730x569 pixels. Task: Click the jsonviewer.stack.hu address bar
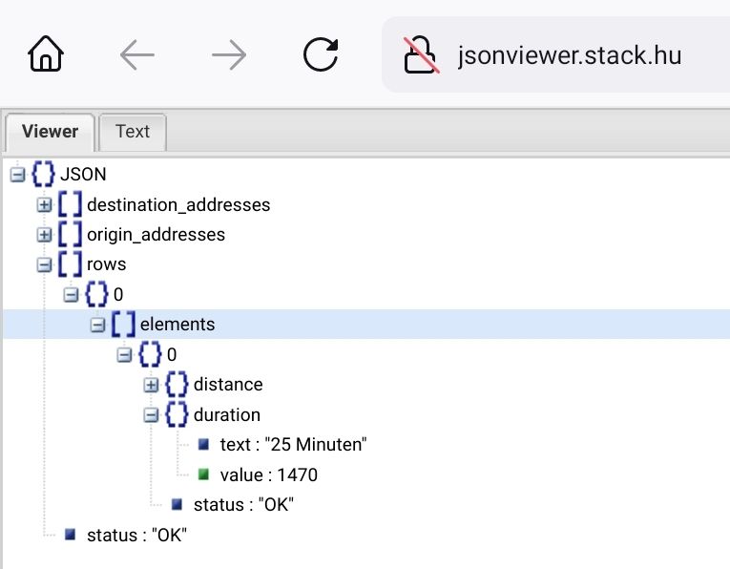coord(571,55)
